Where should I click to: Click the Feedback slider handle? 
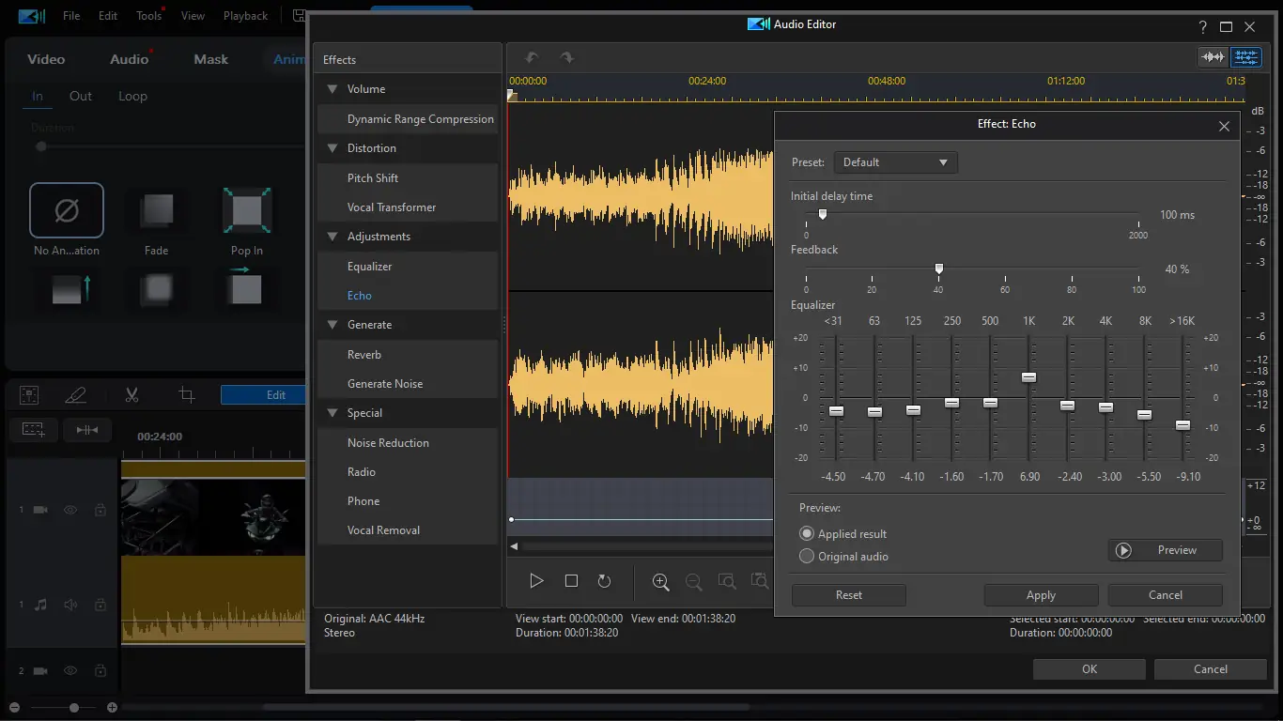click(938, 269)
